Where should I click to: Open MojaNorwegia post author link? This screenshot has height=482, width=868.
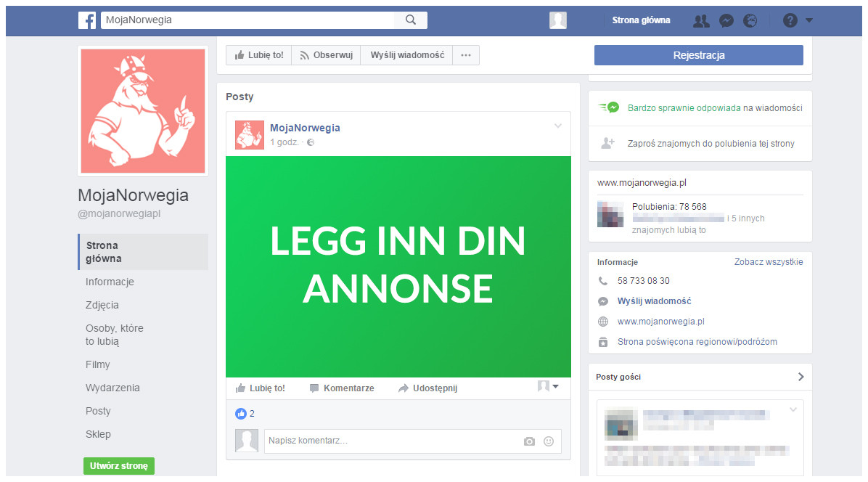[305, 128]
